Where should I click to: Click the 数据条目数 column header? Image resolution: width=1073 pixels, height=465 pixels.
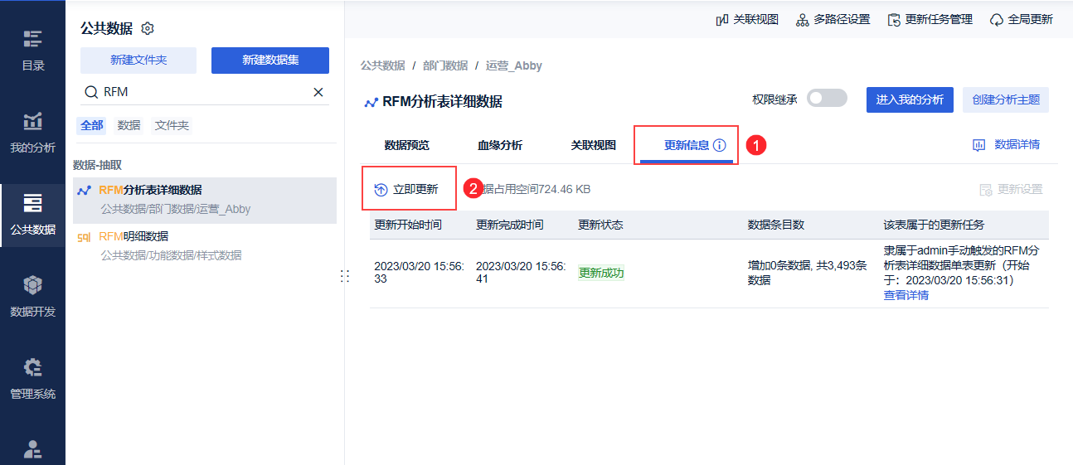[x=776, y=225]
